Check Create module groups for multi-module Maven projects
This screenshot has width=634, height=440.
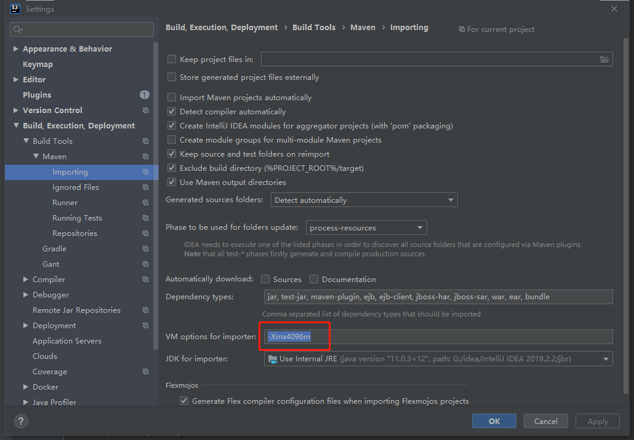click(172, 139)
